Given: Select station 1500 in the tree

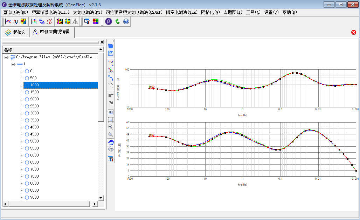Looking at the screenshot, I should 34,92.
